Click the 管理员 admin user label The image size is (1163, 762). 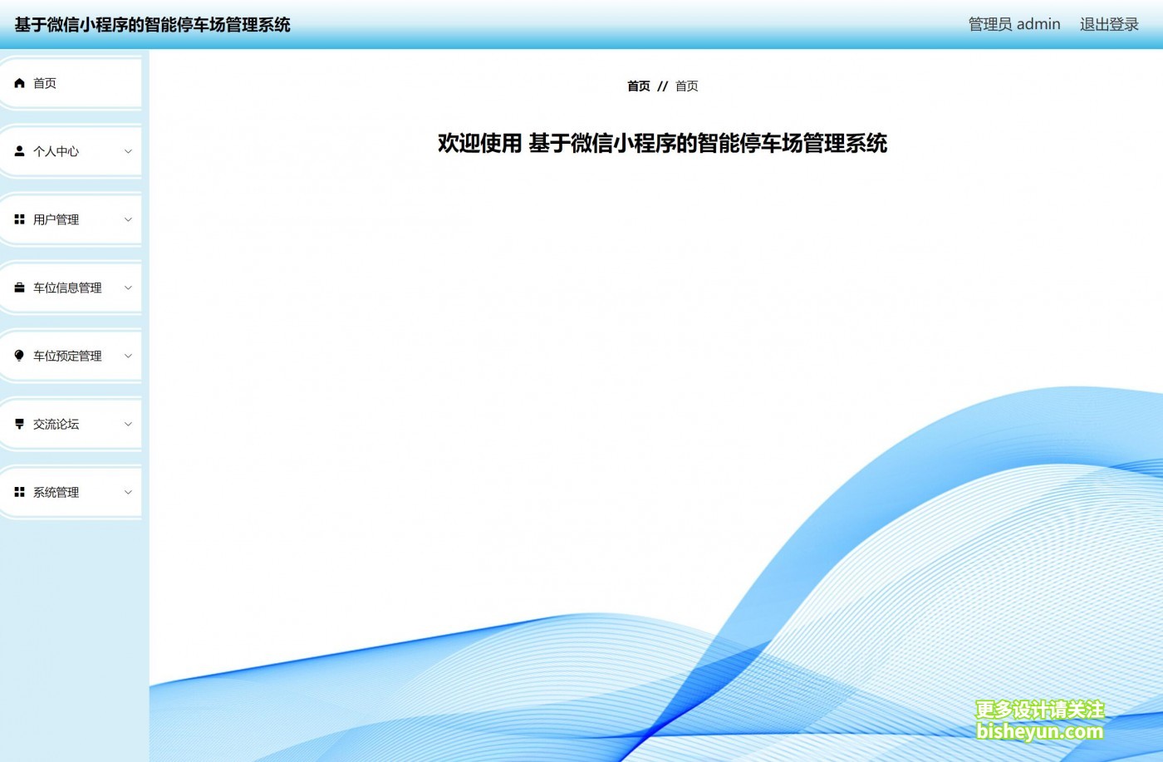(1014, 24)
